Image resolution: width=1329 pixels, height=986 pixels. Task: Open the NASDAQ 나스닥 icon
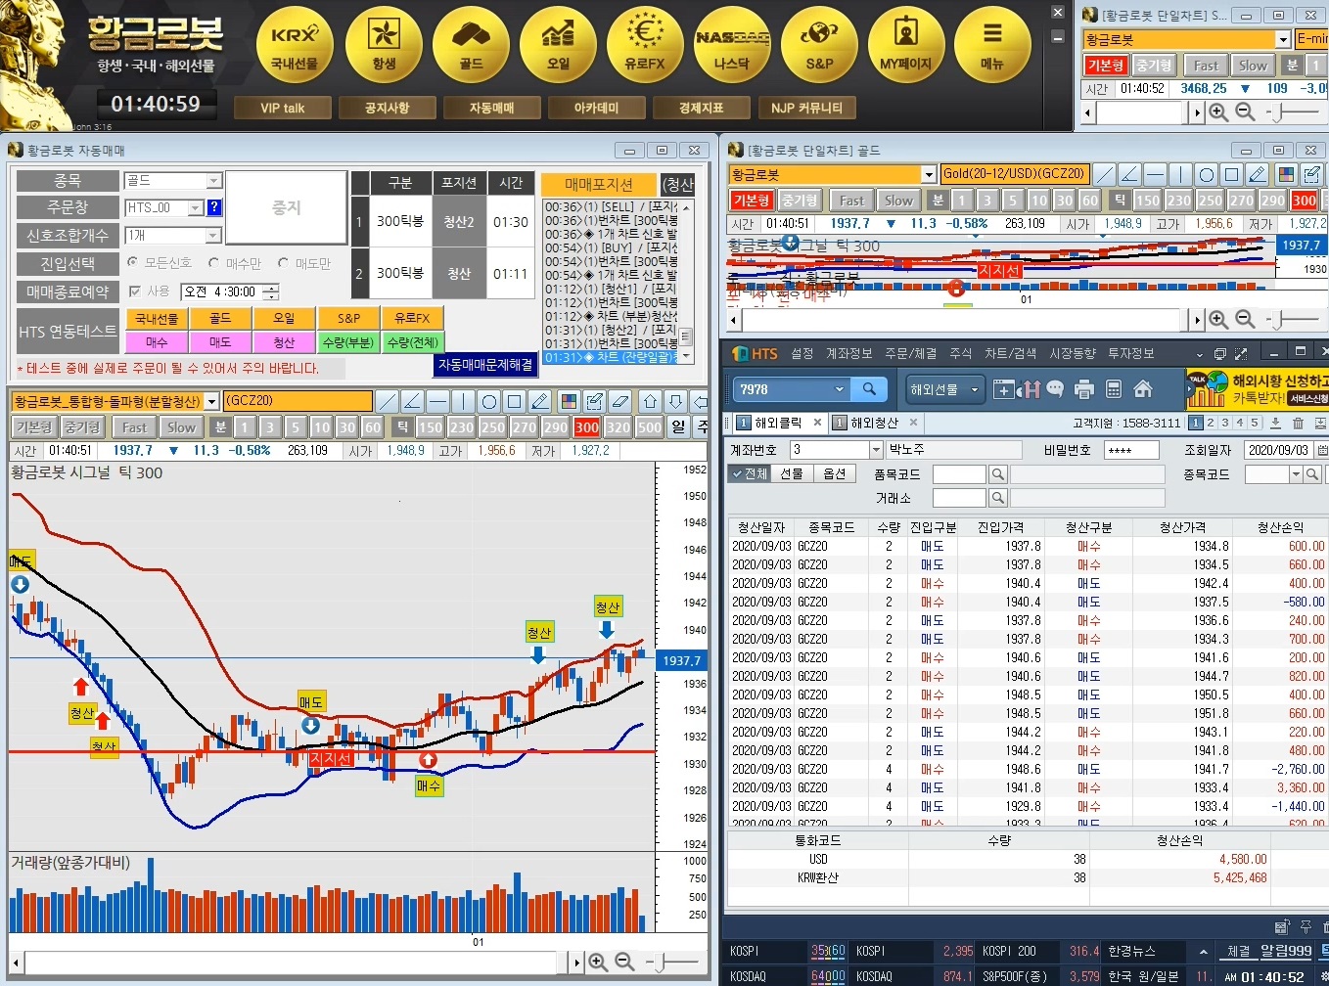click(732, 46)
